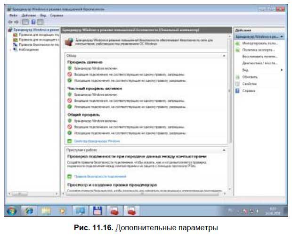Open Свойства брандмауэра Windows link
The width and height of the screenshot is (292, 235).
(x=97, y=141)
